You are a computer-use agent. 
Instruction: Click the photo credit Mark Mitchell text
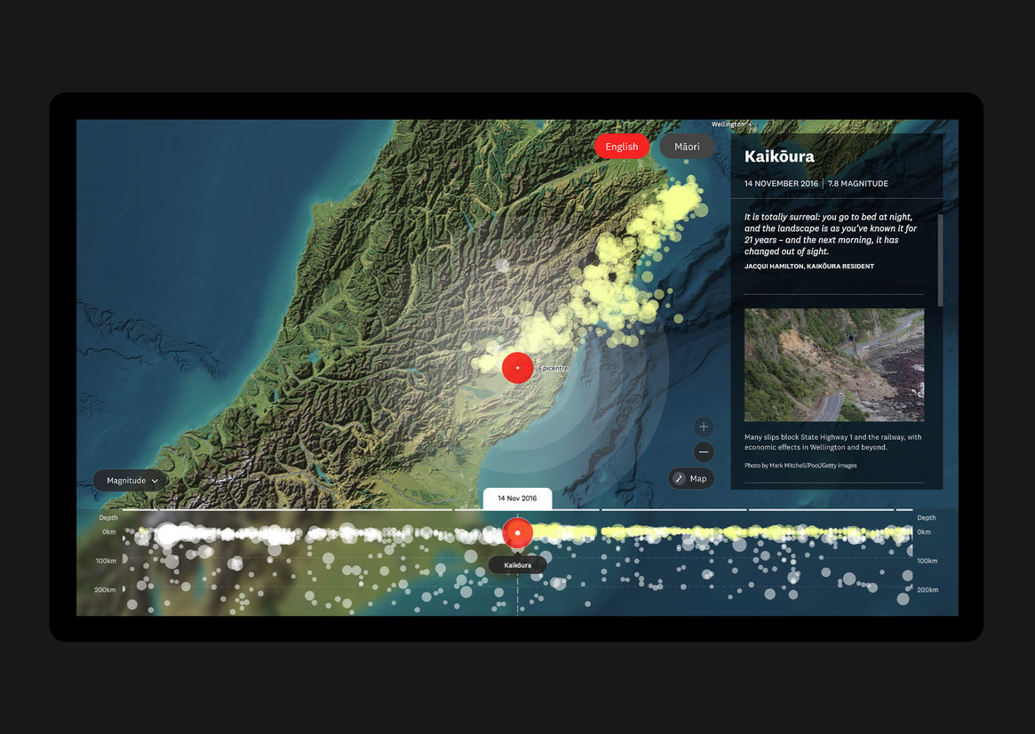pyautogui.click(x=800, y=466)
